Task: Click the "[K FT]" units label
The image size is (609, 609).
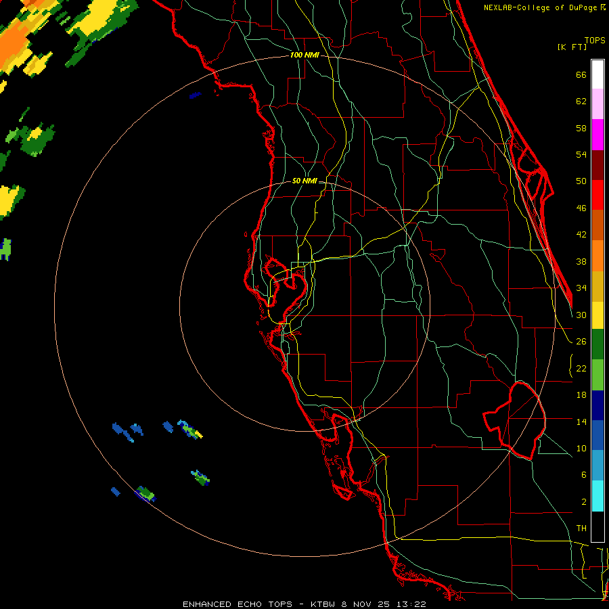Action: point(572,47)
